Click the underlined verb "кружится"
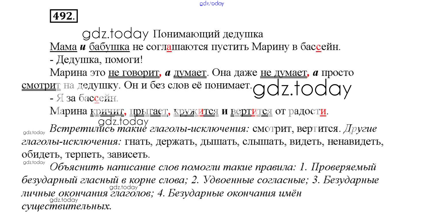This screenshot has height=213, width=423. click(196, 111)
